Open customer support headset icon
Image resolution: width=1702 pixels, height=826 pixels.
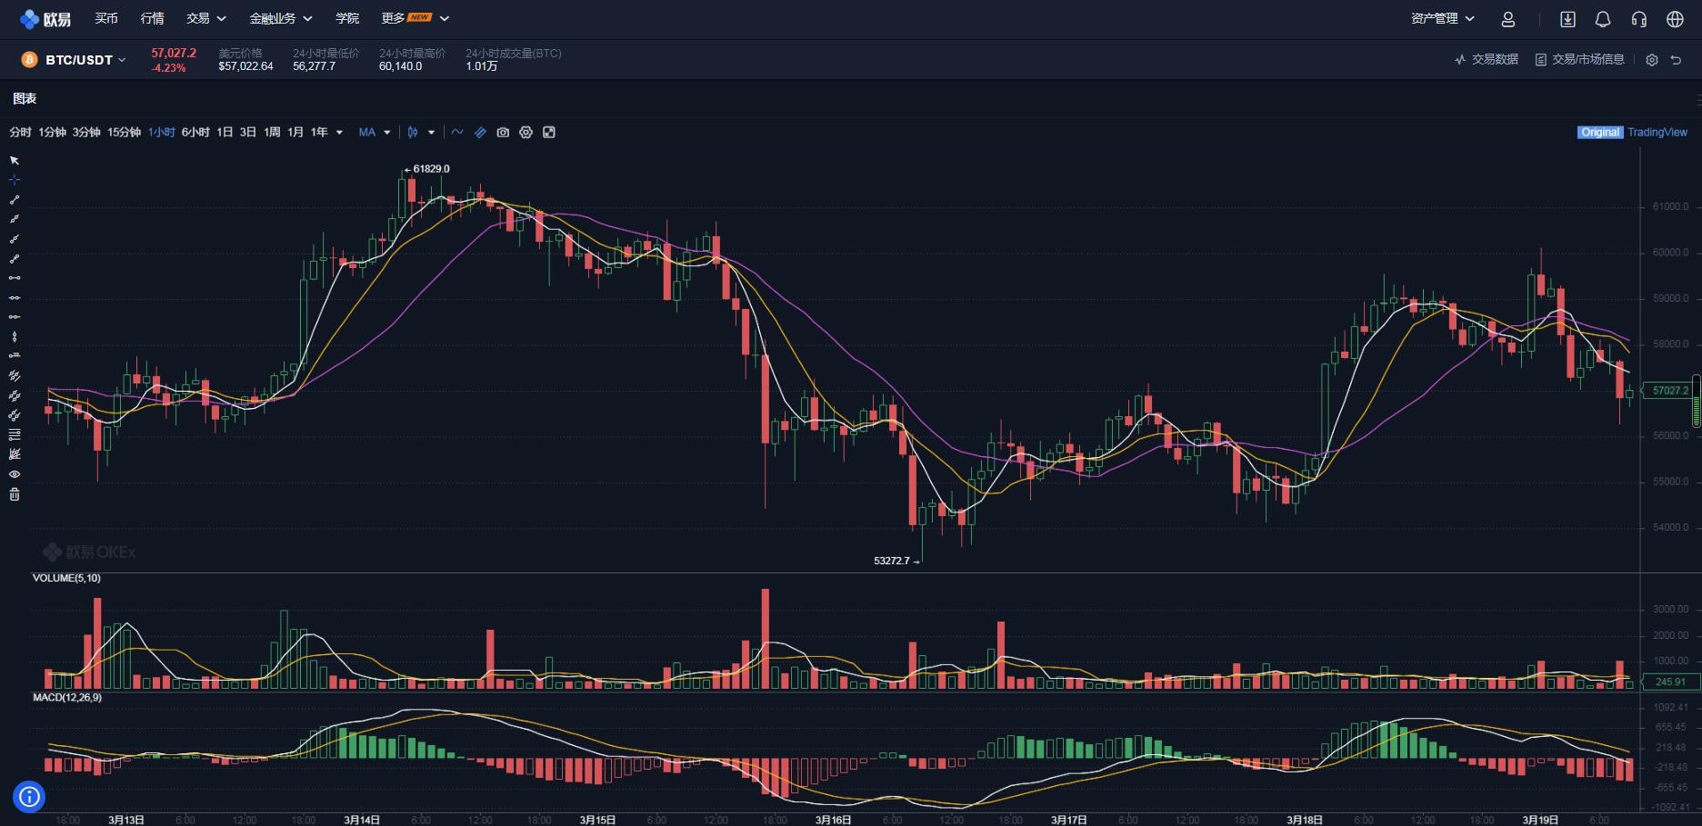pyautogui.click(x=1638, y=19)
